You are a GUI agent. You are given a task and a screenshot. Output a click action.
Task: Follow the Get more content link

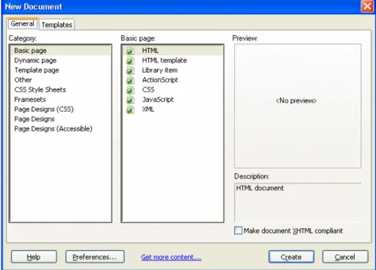click(171, 257)
